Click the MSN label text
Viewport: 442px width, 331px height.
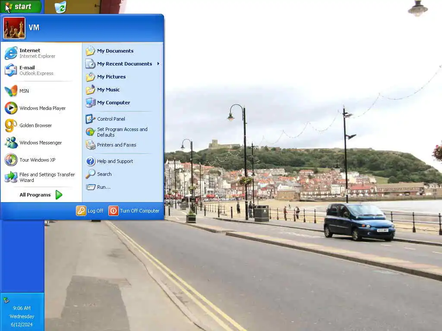[x=24, y=91]
